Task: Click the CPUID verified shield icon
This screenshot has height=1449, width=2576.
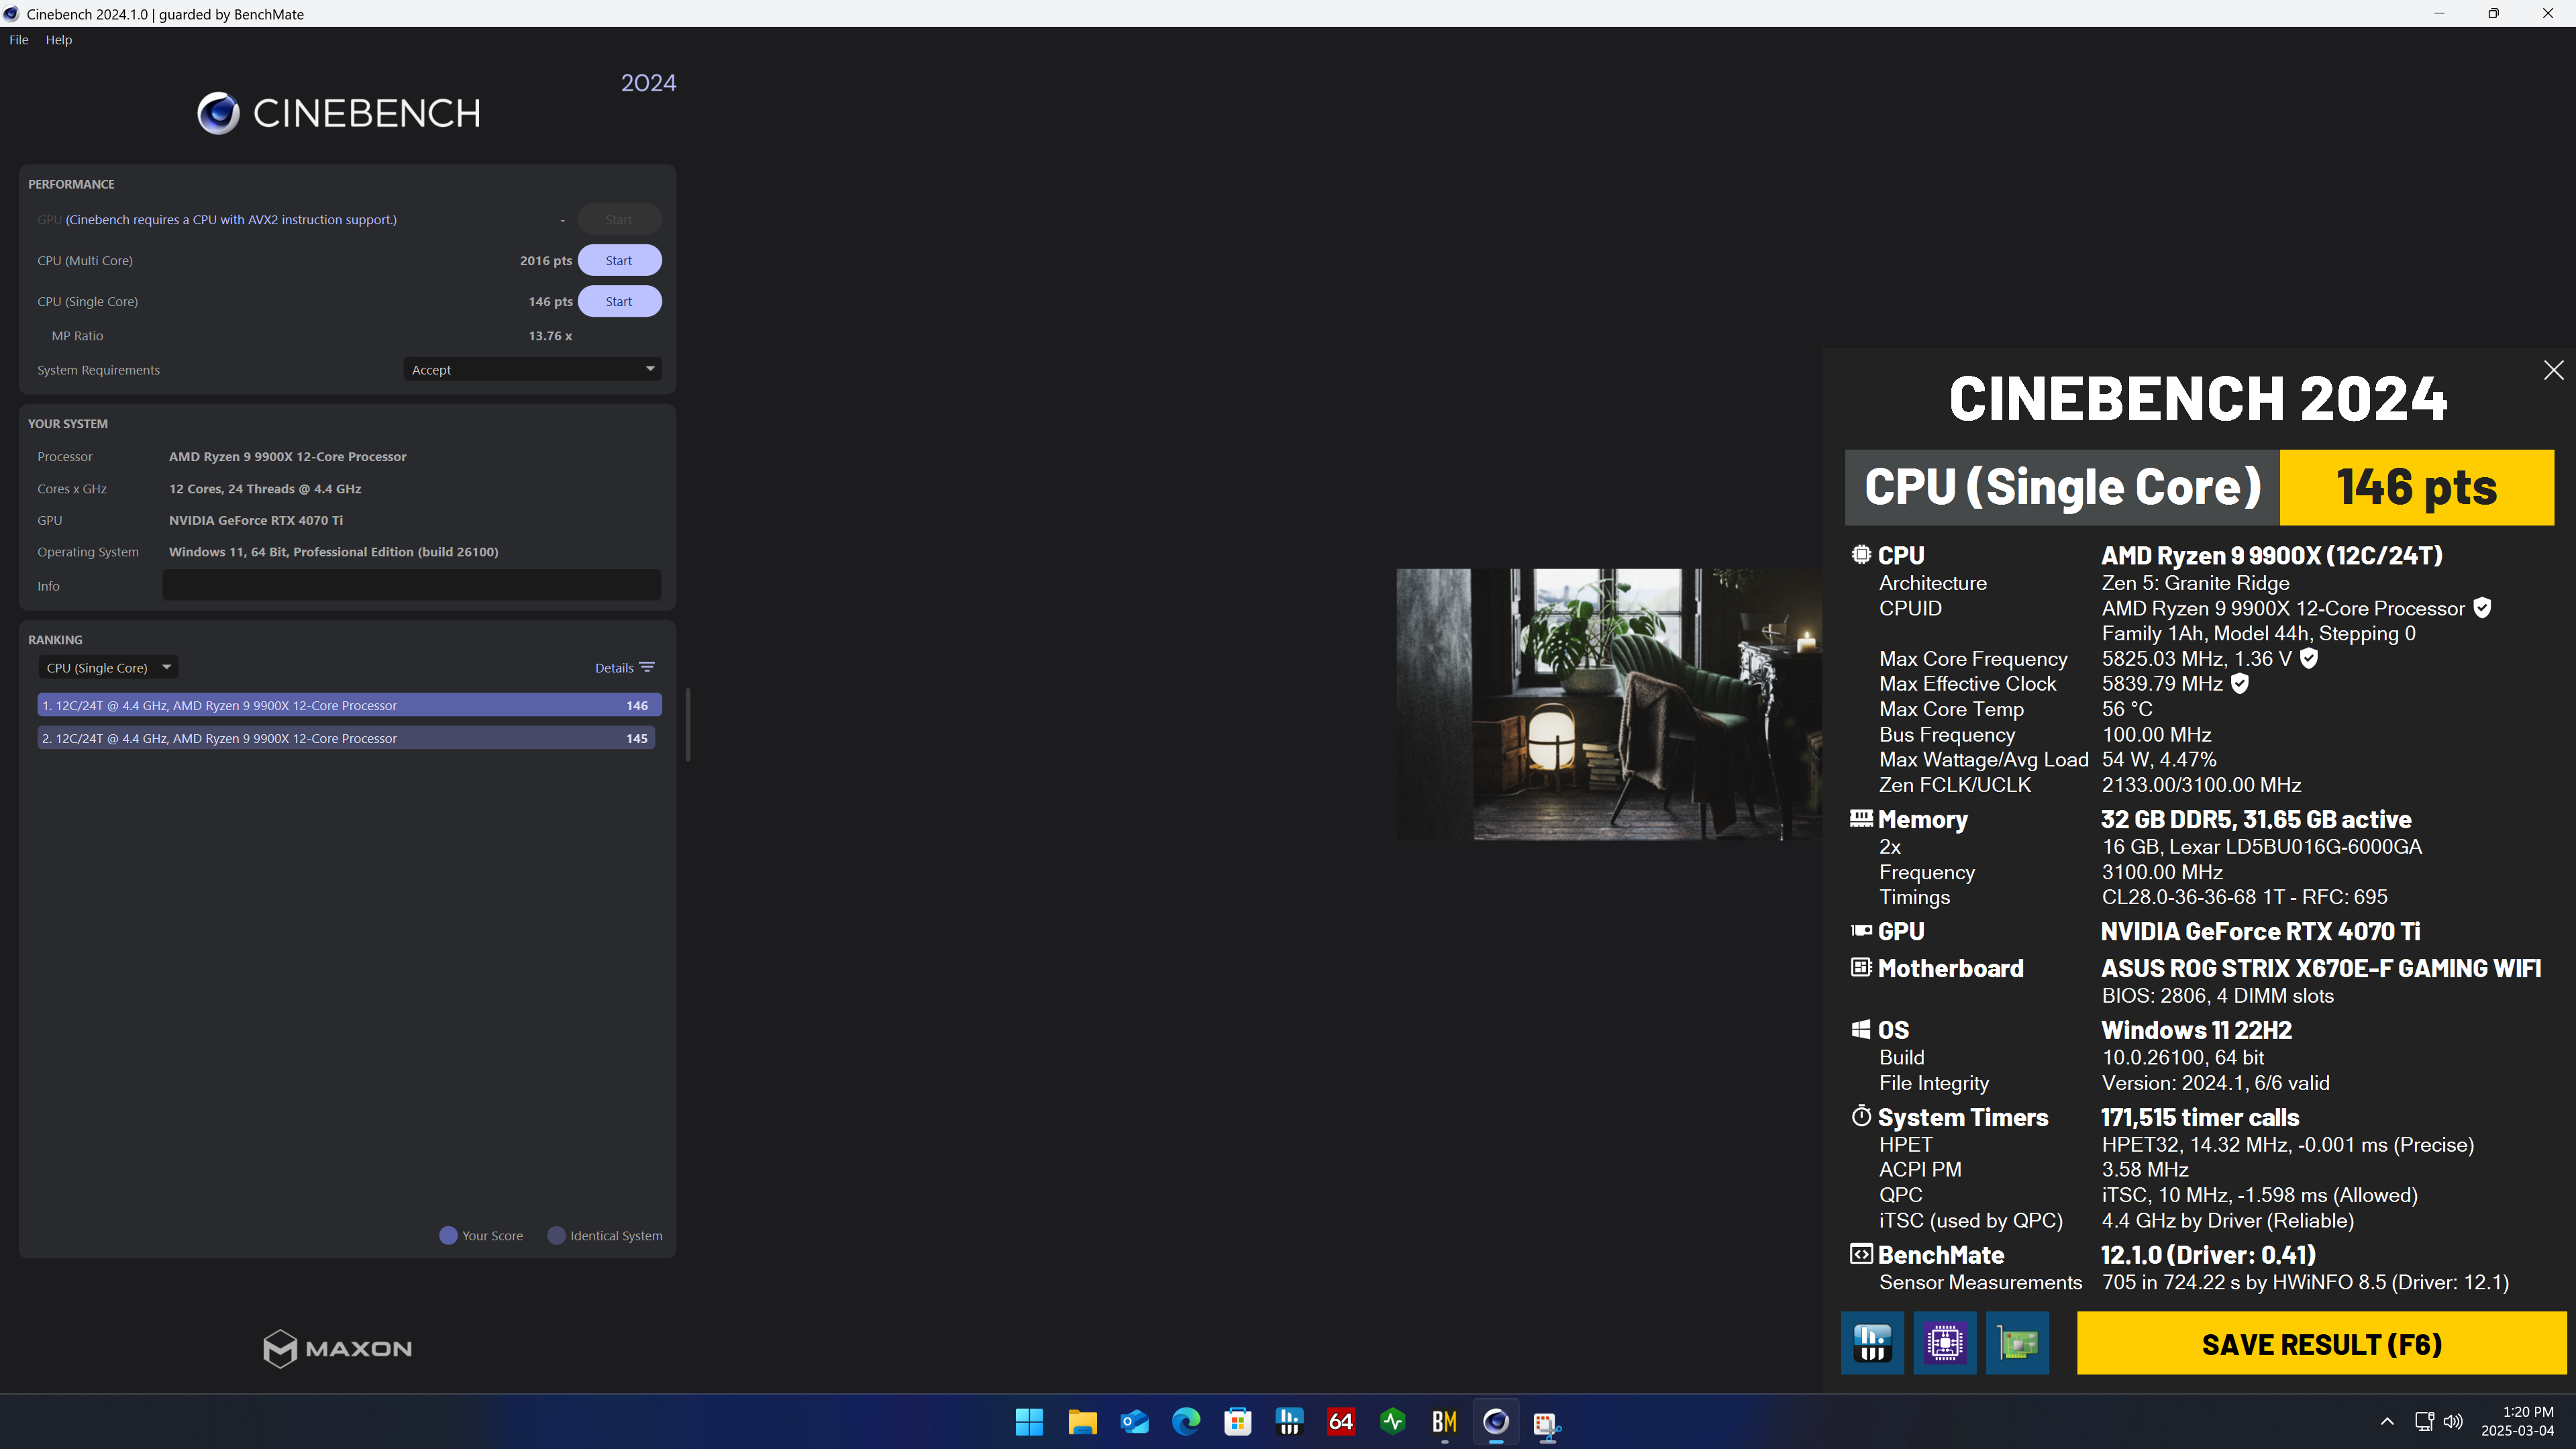Action: point(2482,608)
